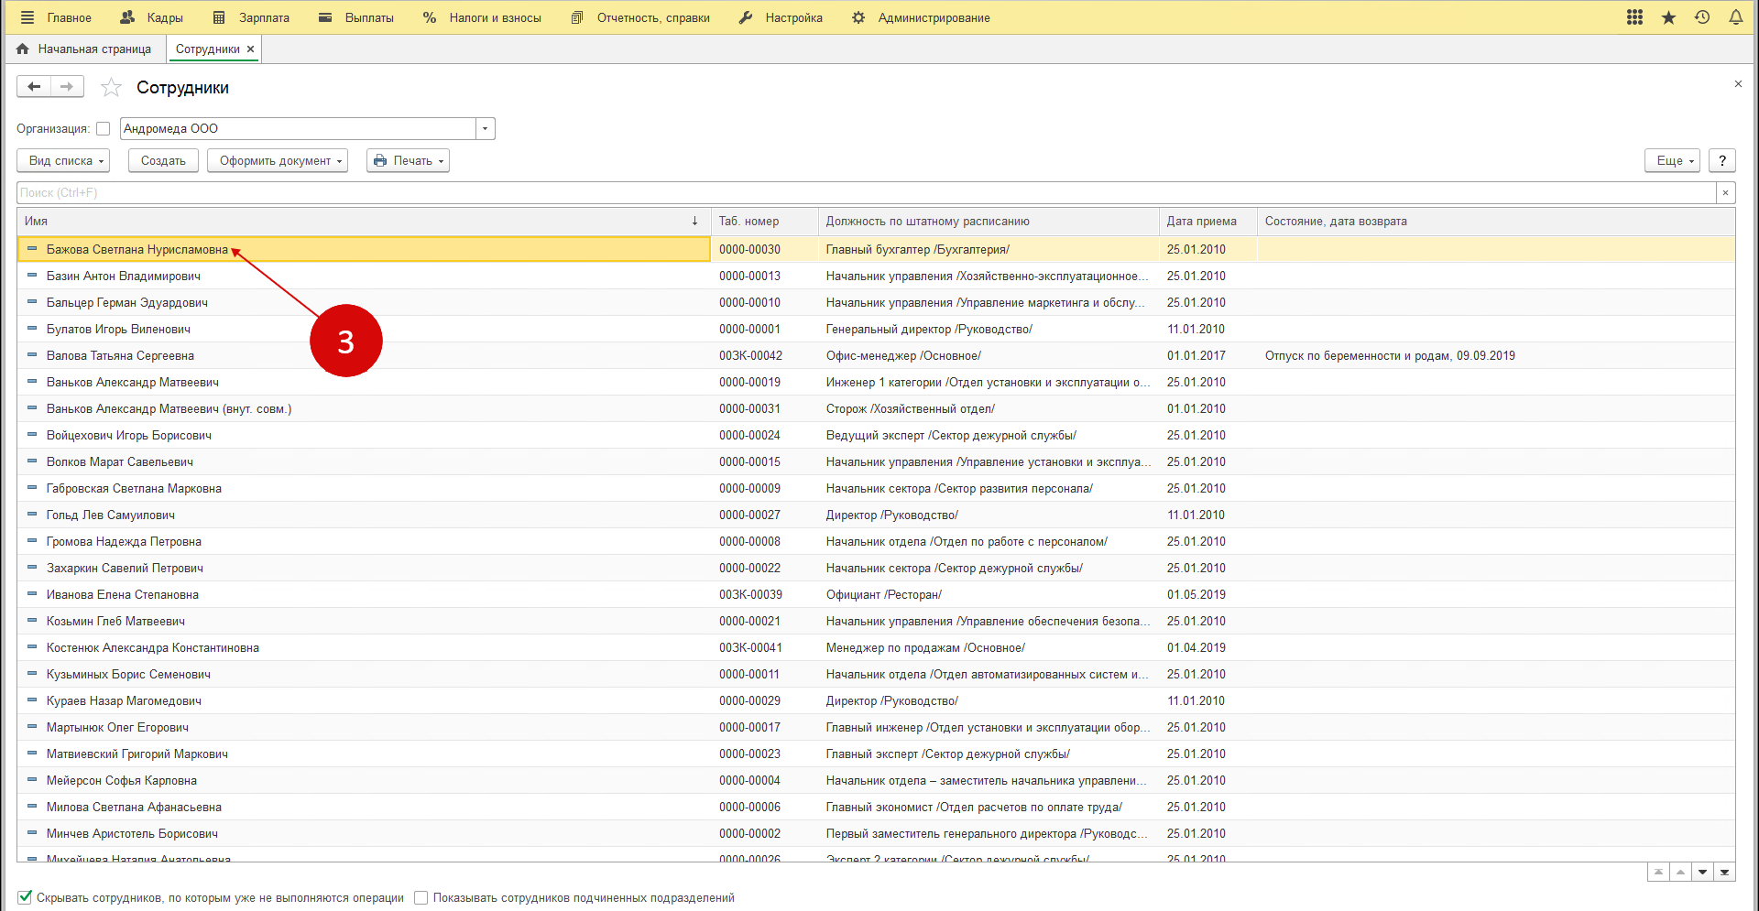The height and width of the screenshot is (911, 1759).
Task: Sort by Состояние, дата возврата header
Action: click(x=1496, y=221)
